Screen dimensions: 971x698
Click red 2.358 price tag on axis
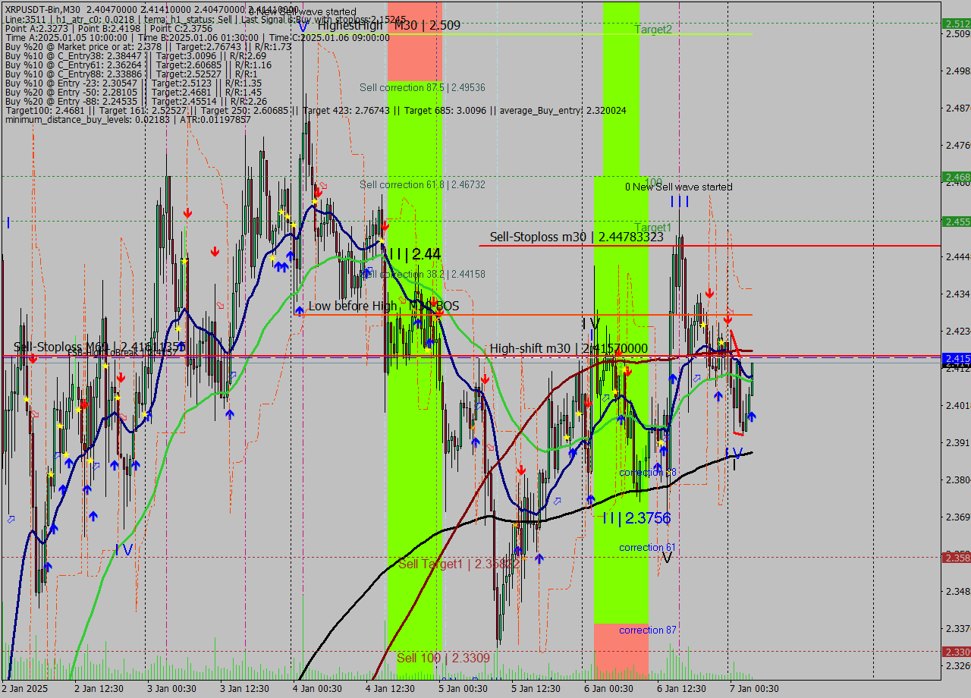tap(956, 558)
